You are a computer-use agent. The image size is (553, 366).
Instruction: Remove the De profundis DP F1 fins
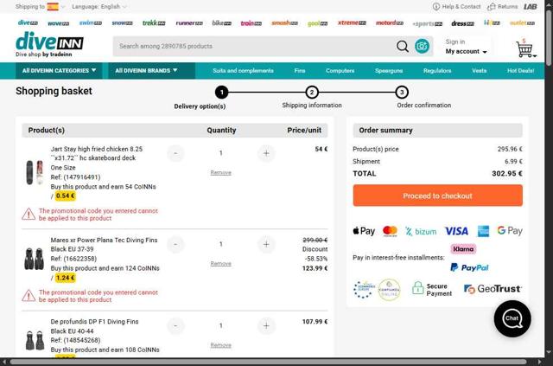tap(221, 345)
